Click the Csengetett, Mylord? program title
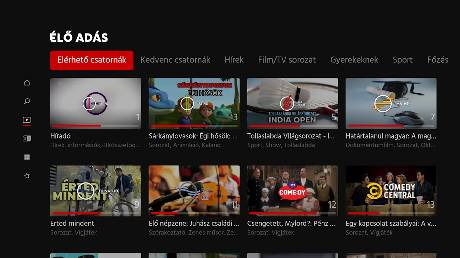 [x=291, y=224]
